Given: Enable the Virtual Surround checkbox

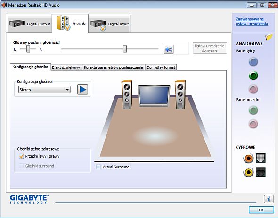Looking at the screenshot, I should click(x=98, y=167).
